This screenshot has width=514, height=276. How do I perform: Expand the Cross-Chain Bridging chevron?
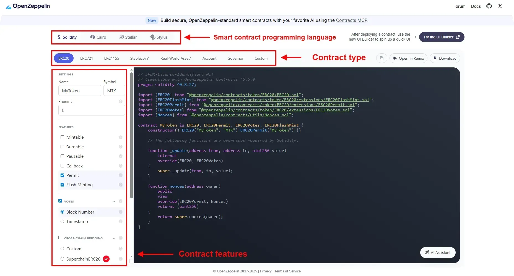tap(114, 238)
